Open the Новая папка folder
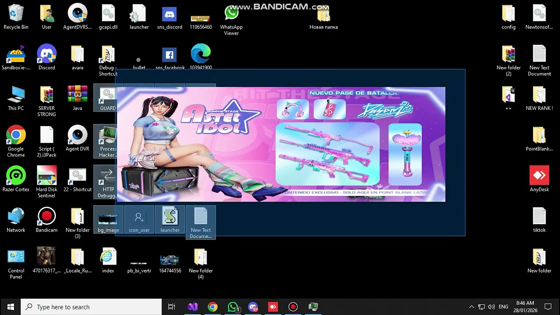The width and height of the screenshot is (560, 315). 323,17
